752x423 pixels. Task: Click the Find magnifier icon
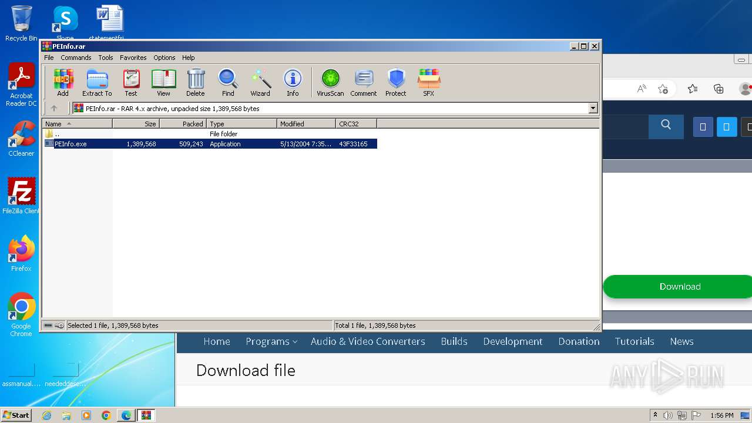(x=228, y=82)
